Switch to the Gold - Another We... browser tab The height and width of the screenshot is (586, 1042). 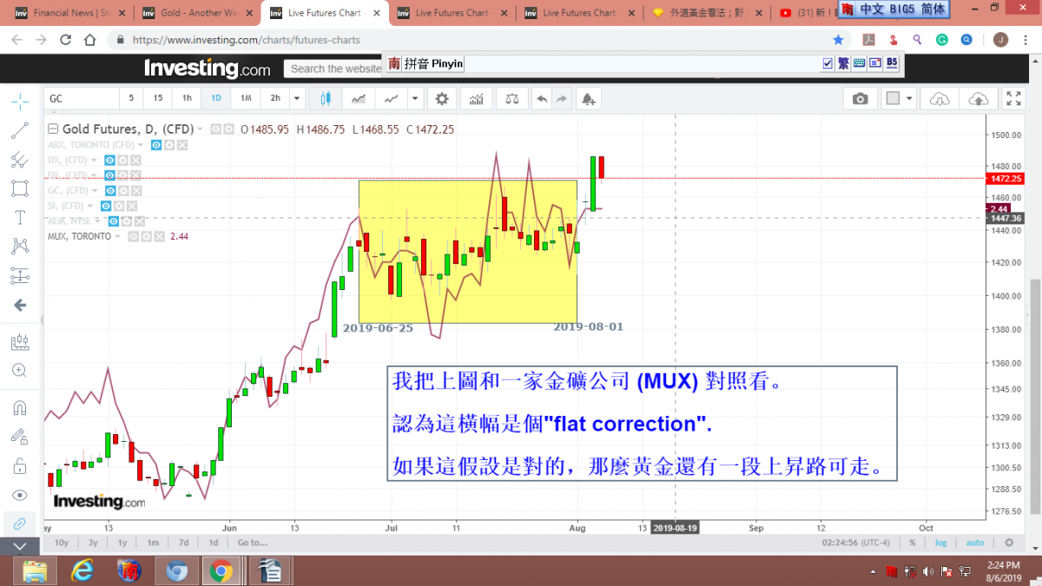click(x=197, y=13)
